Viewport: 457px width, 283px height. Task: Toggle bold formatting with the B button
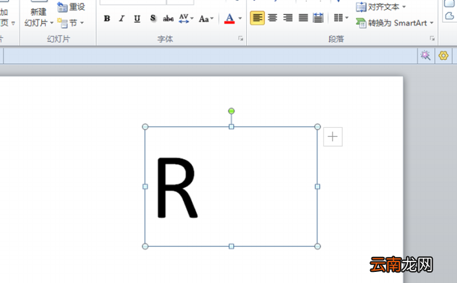[x=107, y=19]
